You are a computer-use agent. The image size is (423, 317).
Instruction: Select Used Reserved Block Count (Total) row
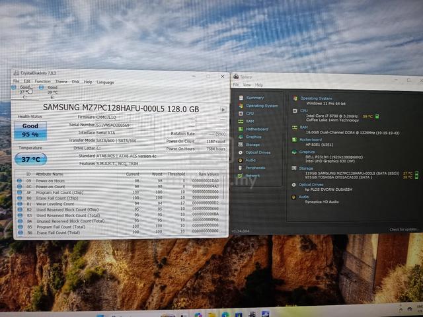point(119,215)
